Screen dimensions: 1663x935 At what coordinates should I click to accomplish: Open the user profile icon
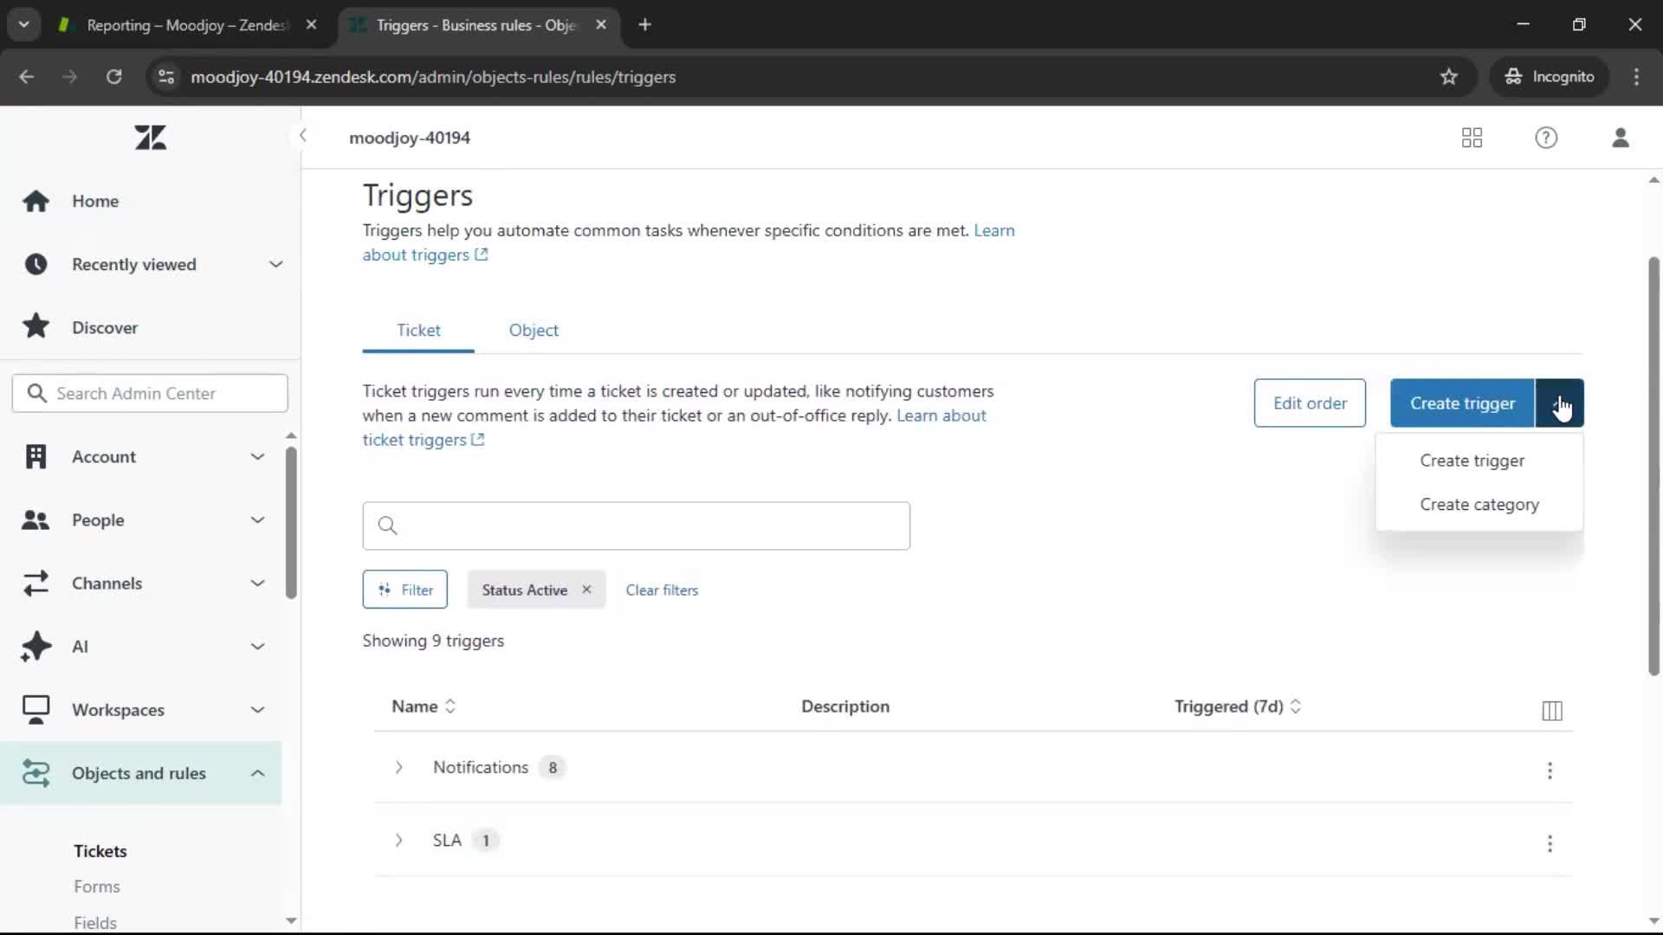click(1621, 138)
